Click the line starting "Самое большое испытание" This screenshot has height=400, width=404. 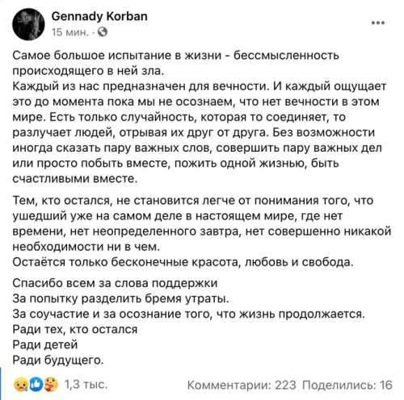coord(175,56)
